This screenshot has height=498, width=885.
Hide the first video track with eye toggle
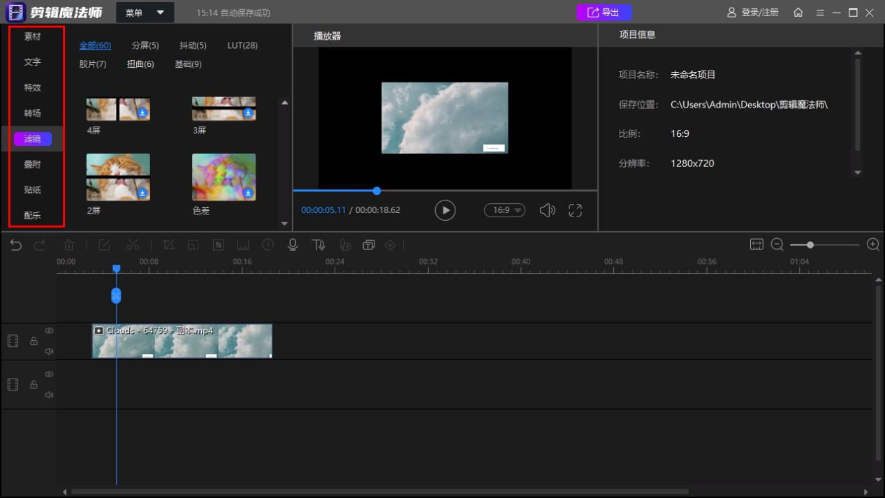pyautogui.click(x=49, y=330)
